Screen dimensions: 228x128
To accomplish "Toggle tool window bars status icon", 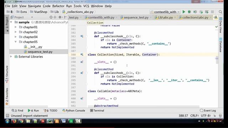I will tap(7, 116).
